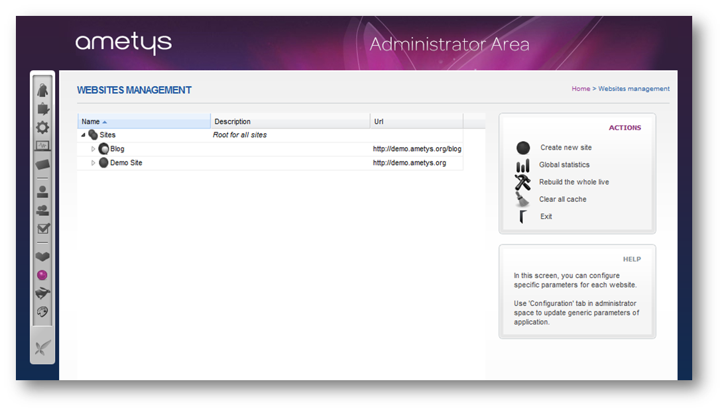Expand the Blog tree node
Image resolution: width=724 pixels, height=412 pixels.
click(x=93, y=148)
